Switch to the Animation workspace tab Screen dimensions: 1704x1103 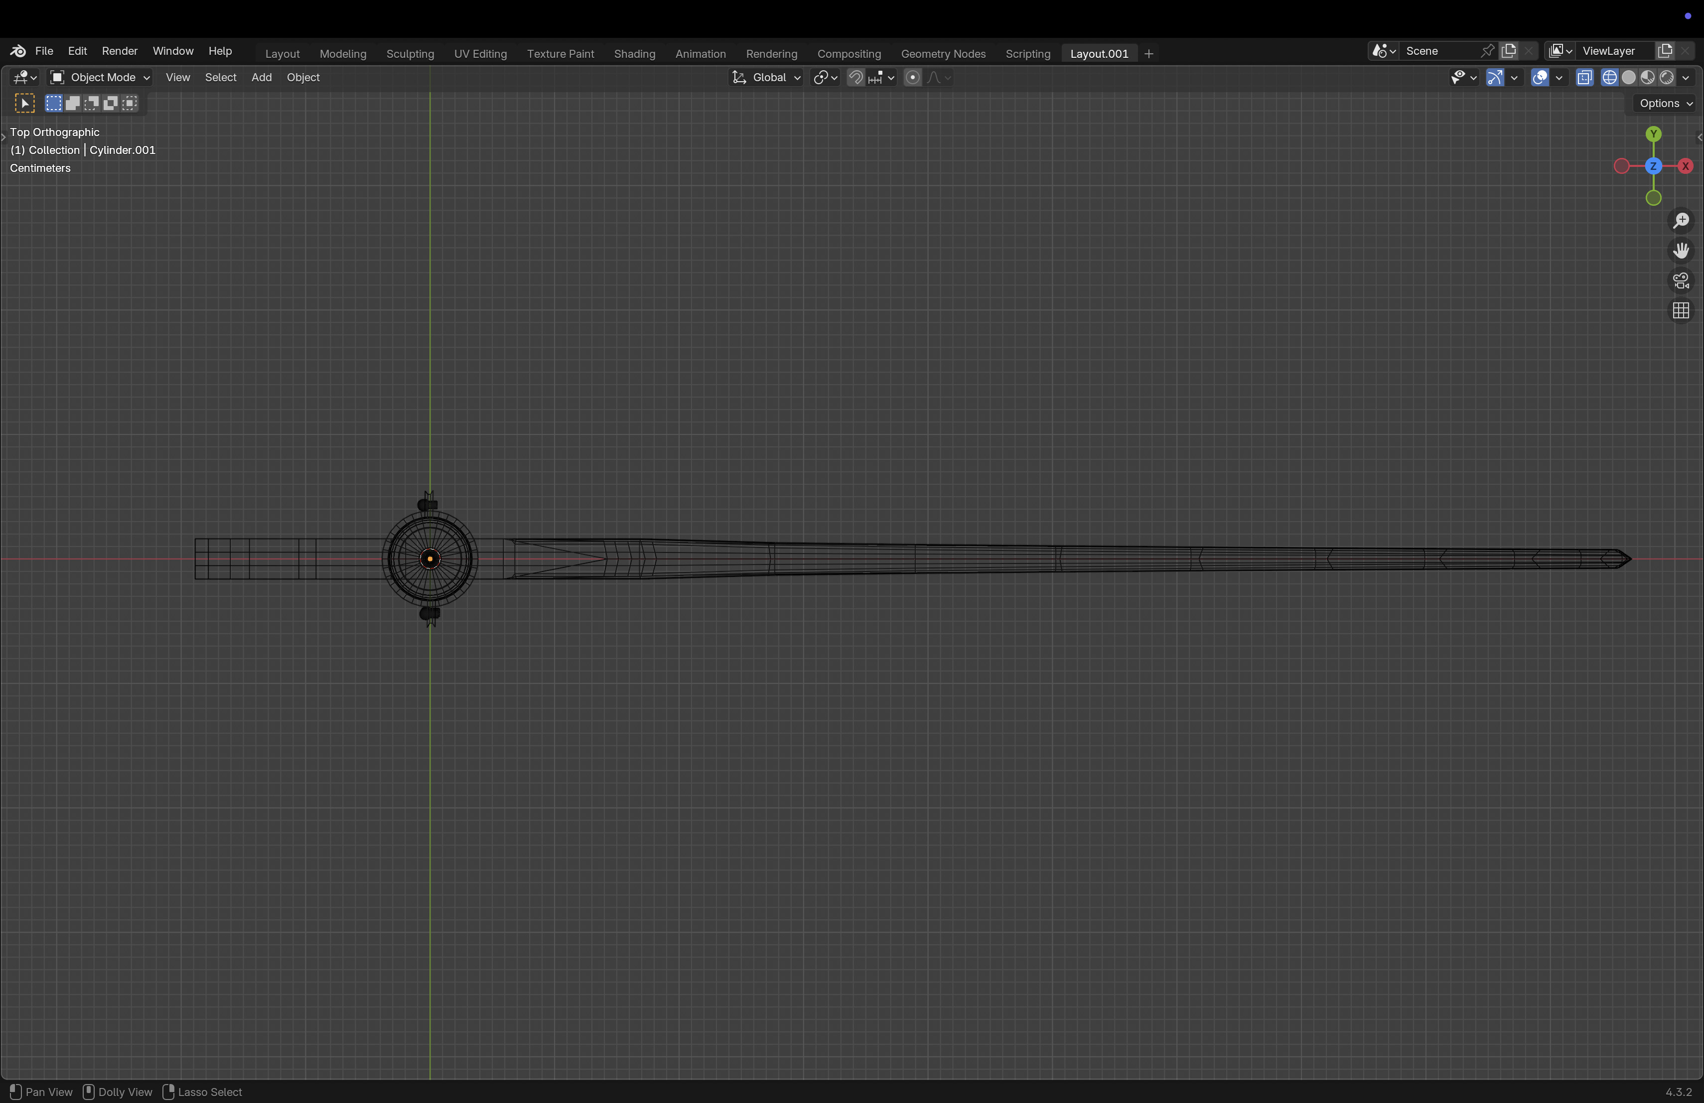click(x=700, y=54)
